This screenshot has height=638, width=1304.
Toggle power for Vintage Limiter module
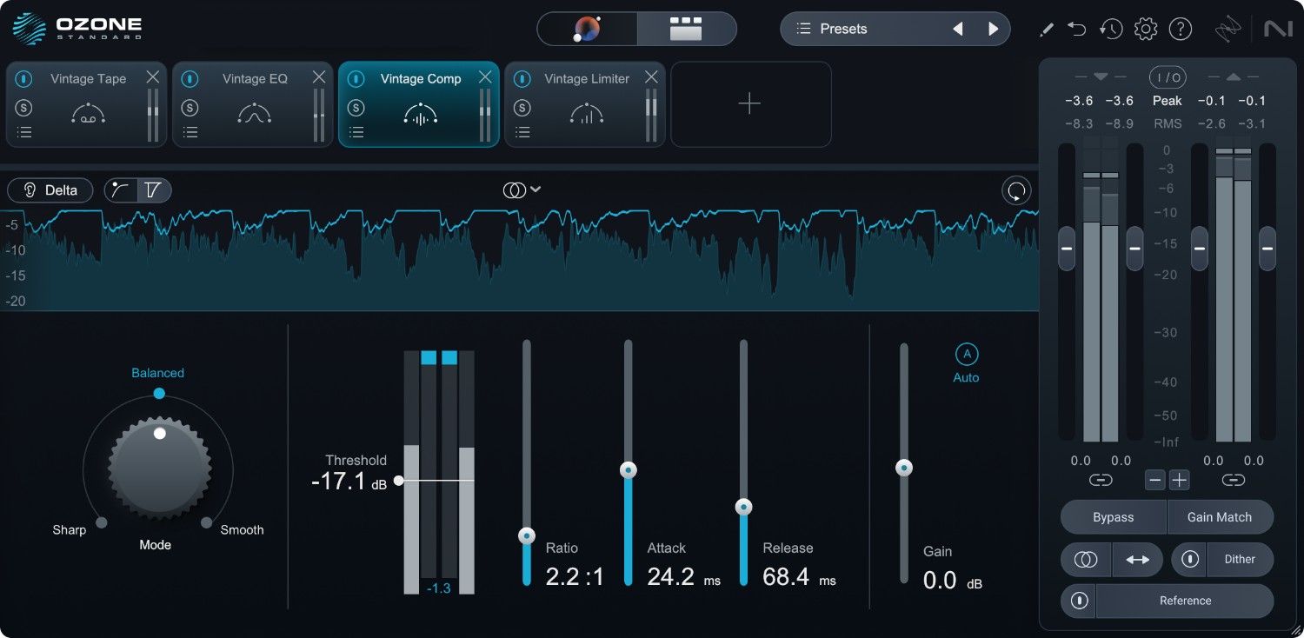(522, 79)
